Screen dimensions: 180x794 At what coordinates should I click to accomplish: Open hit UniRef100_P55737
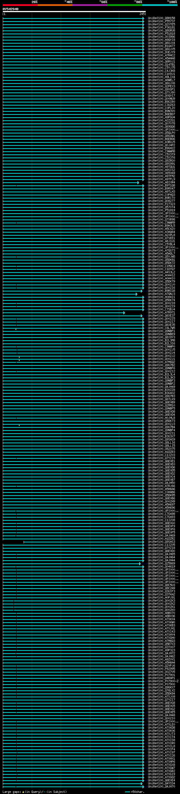coord(161,21)
